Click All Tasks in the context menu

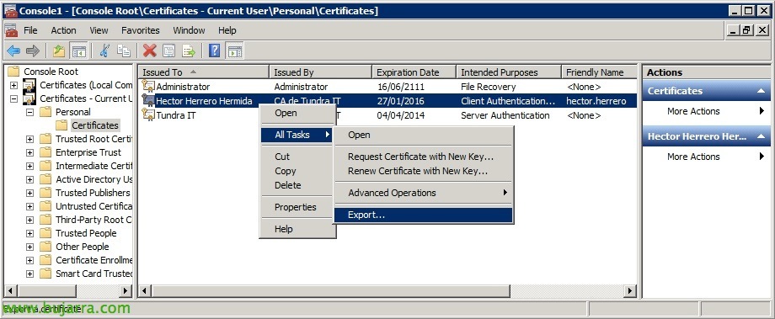[x=297, y=135]
